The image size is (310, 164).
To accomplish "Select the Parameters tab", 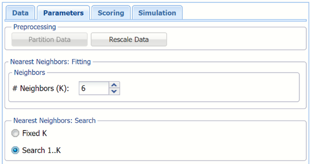I will click(63, 13).
